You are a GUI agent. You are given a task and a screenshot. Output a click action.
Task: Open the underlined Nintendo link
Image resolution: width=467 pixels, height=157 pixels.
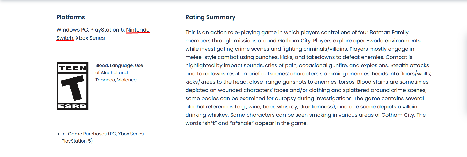[x=138, y=30]
